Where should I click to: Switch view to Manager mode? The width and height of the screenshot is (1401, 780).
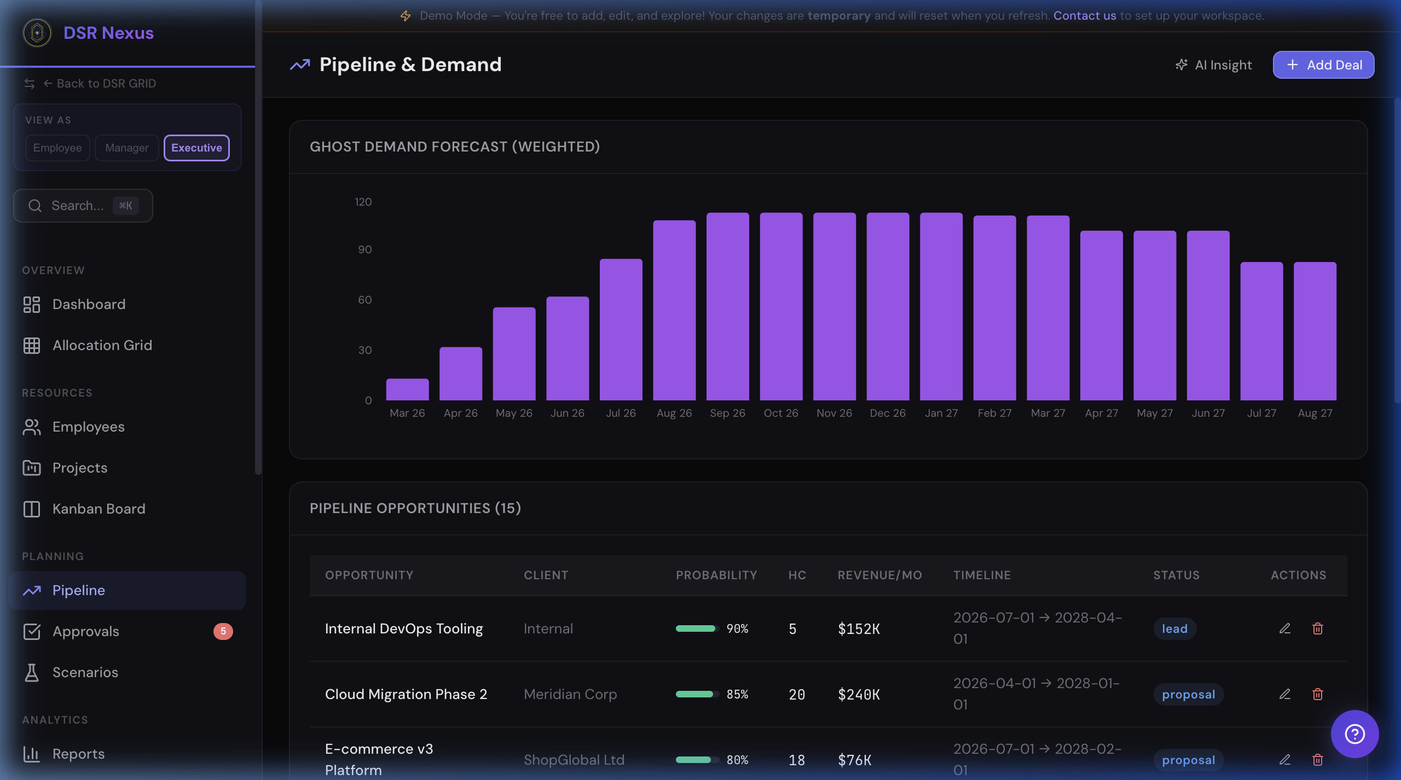126,148
